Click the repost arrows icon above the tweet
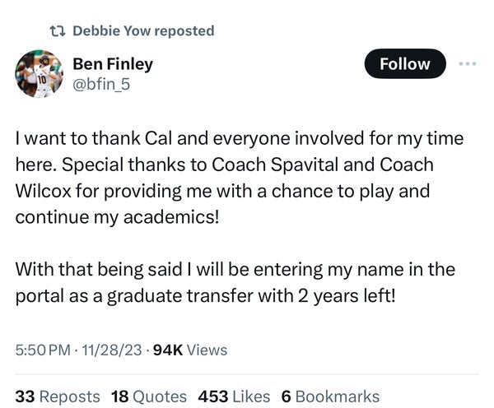Image resolution: width=494 pixels, height=408 pixels. click(58, 31)
